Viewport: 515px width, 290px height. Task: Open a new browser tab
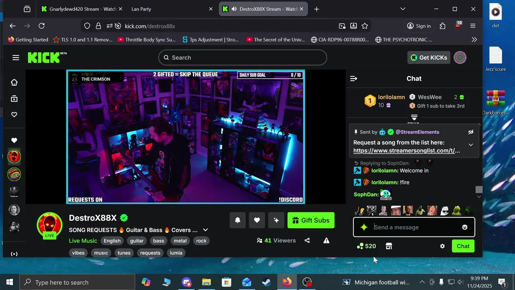click(317, 9)
